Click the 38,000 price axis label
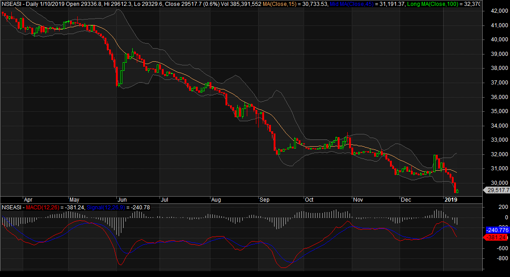Image resolution: width=510 pixels, height=277 pixels. click(499, 68)
